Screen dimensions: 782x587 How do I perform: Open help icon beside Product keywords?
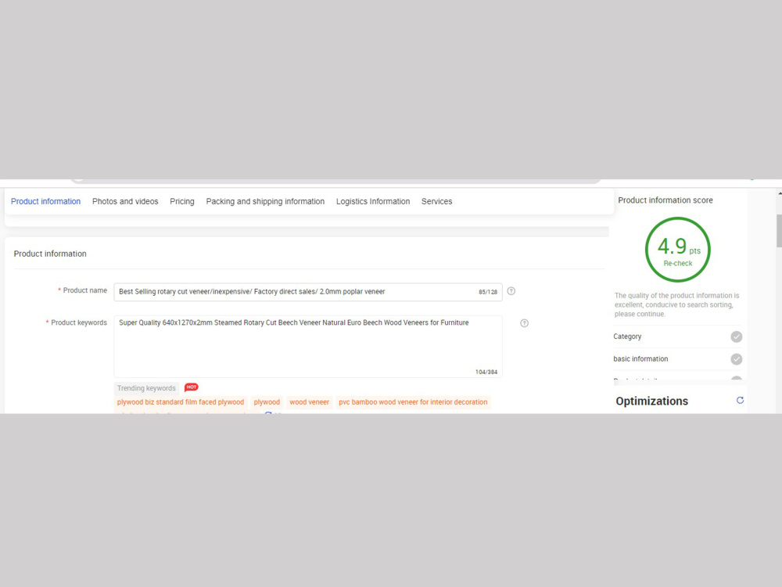click(524, 323)
